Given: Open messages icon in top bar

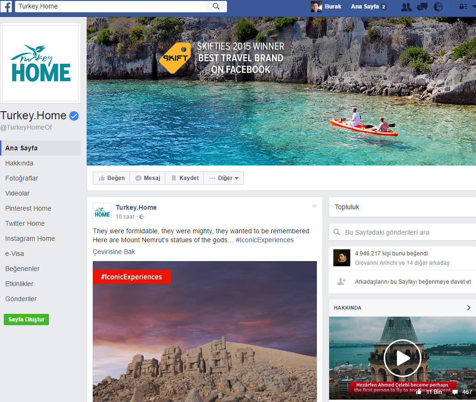Looking at the screenshot, I should (422, 7).
